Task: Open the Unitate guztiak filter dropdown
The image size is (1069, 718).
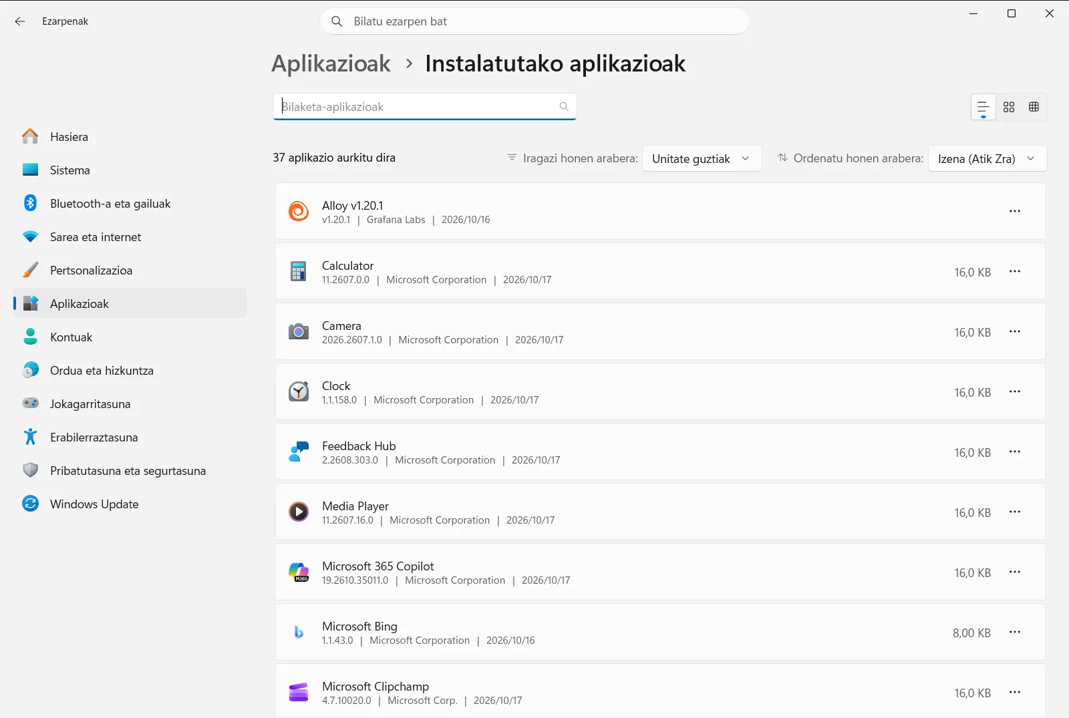Action: coord(702,158)
